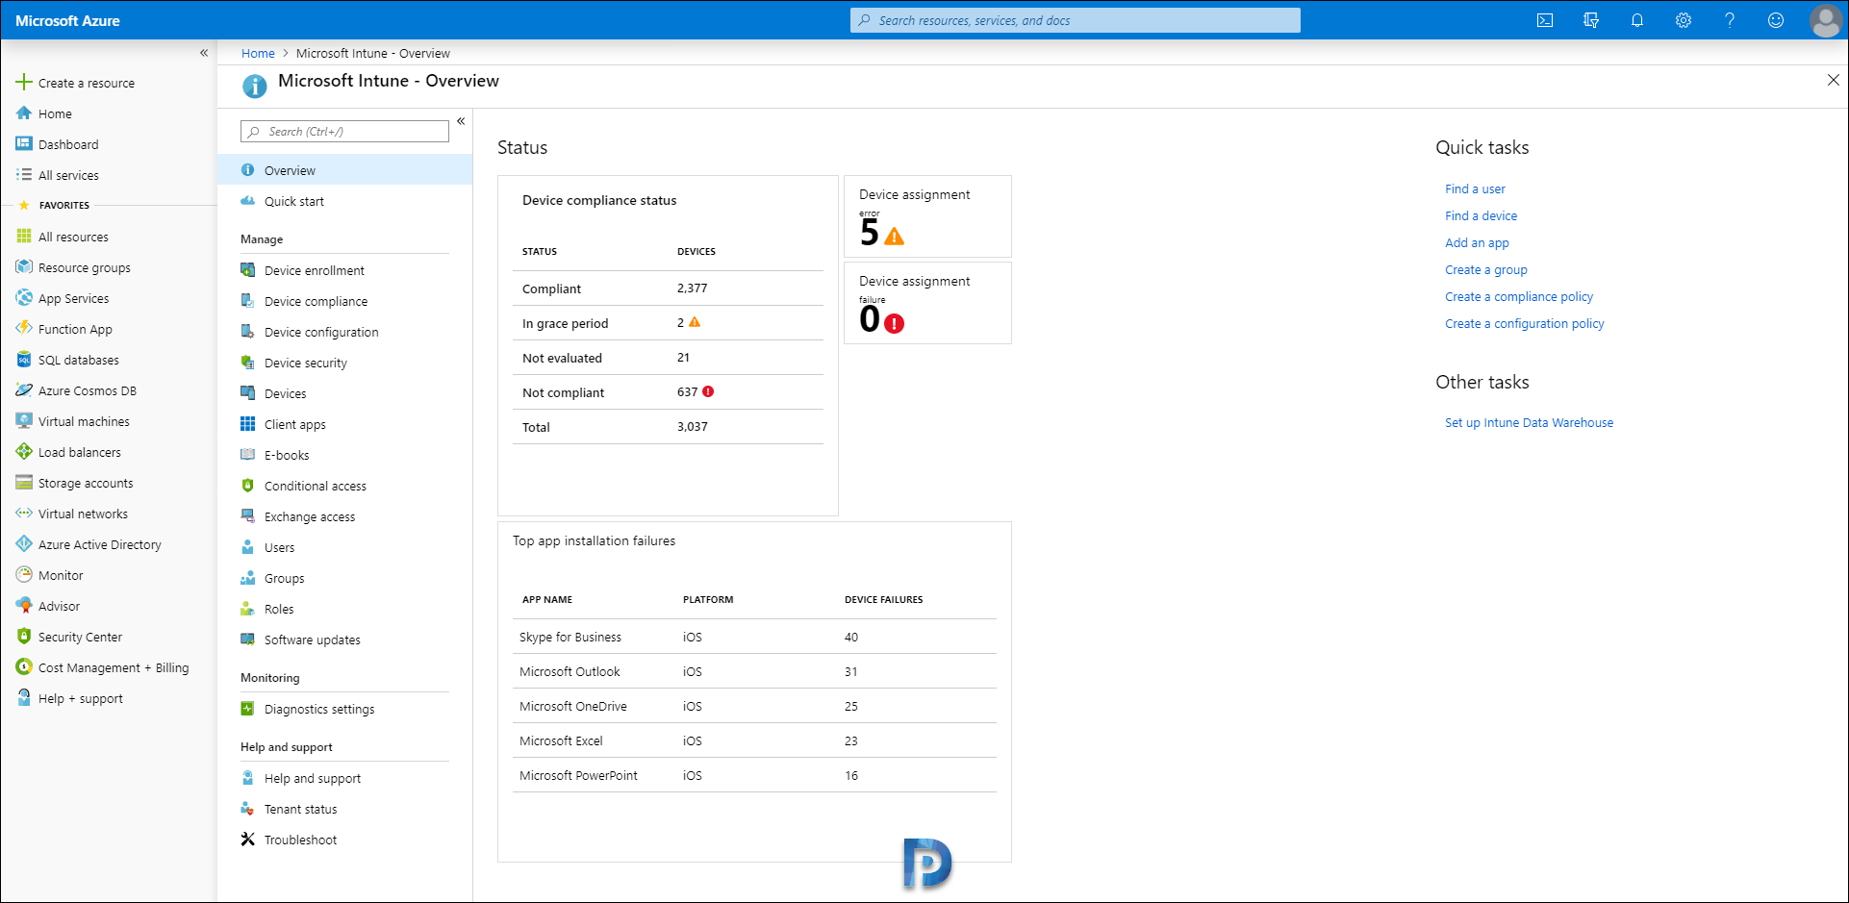
Task: Open the Device security icon
Action: point(247,363)
